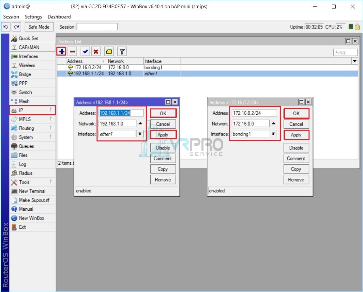Open Bridge in sidebar
363x292 pixels.
pos(32,74)
